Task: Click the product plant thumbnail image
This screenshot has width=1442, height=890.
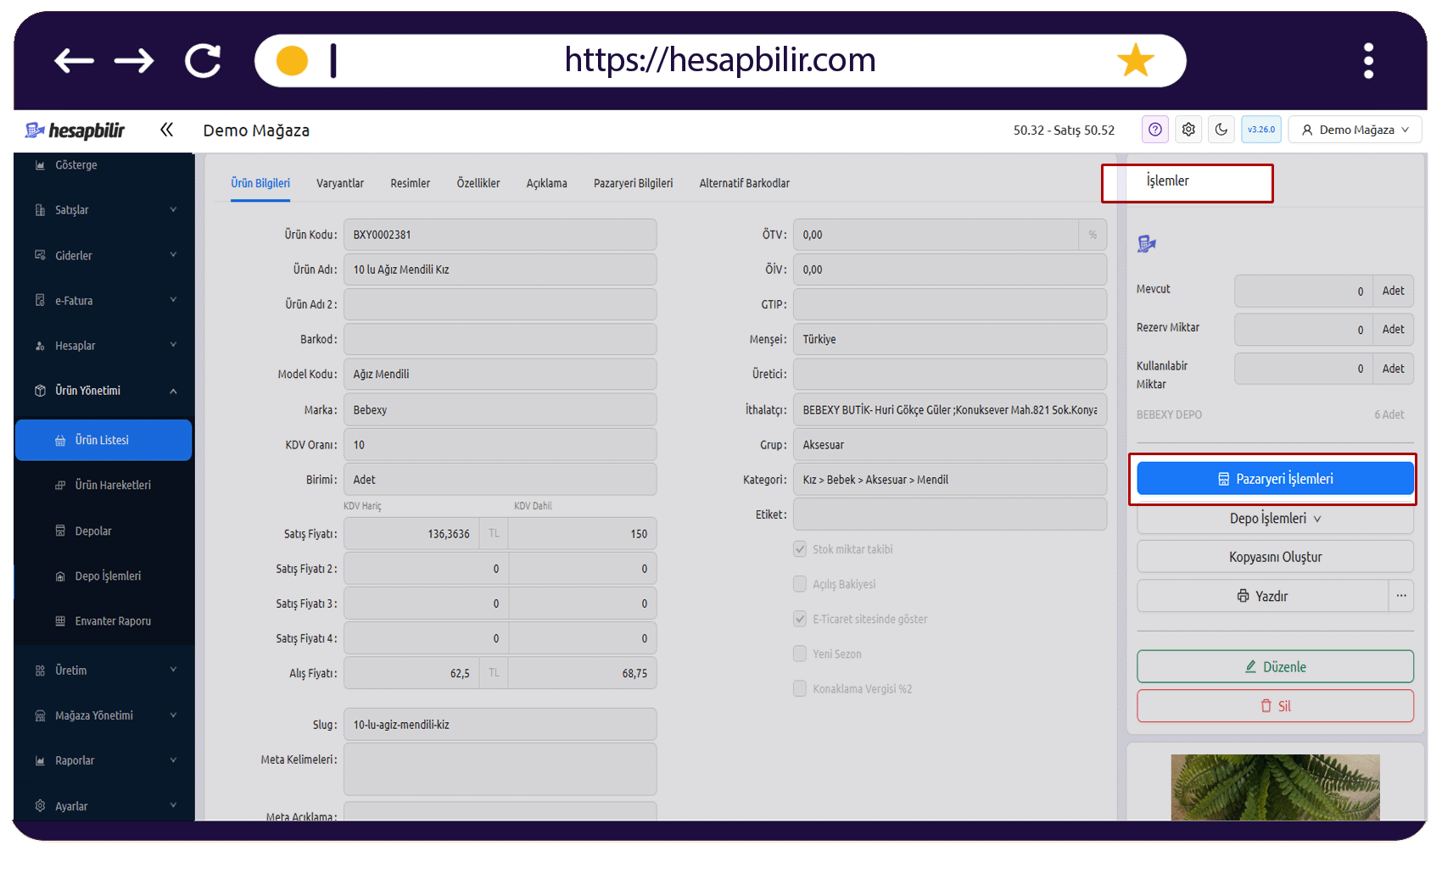Action: click(1275, 787)
